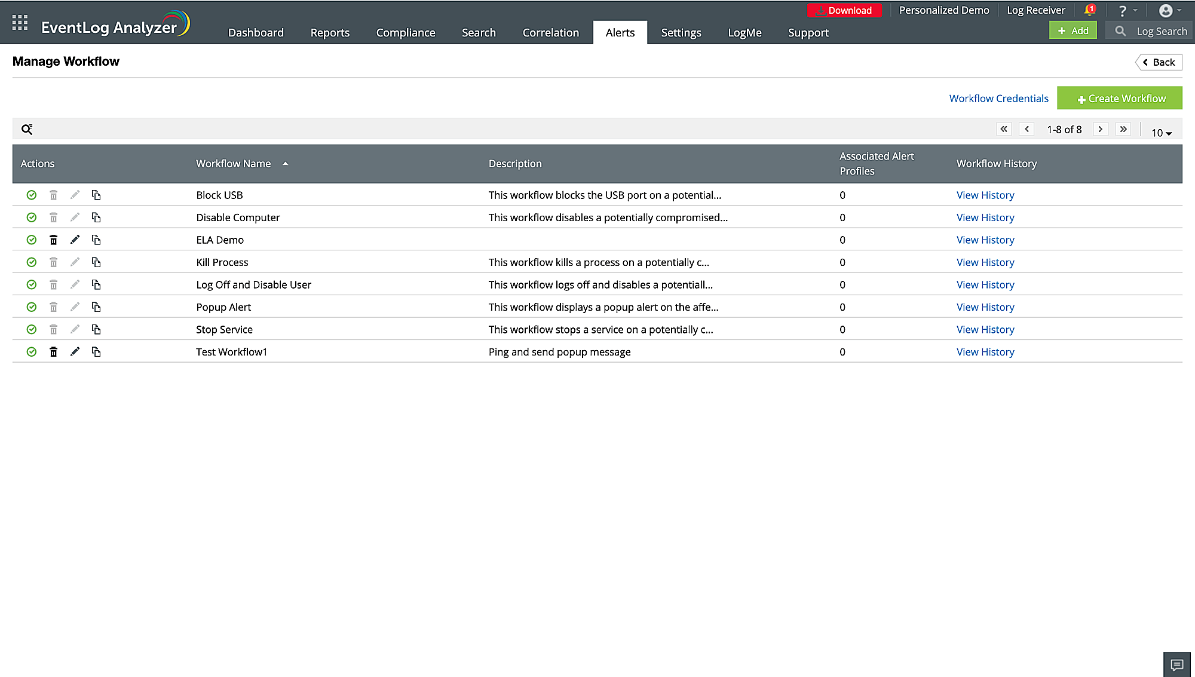The height and width of the screenshot is (677, 1195).
Task: Open the user account menu
Action: [x=1168, y=10]
